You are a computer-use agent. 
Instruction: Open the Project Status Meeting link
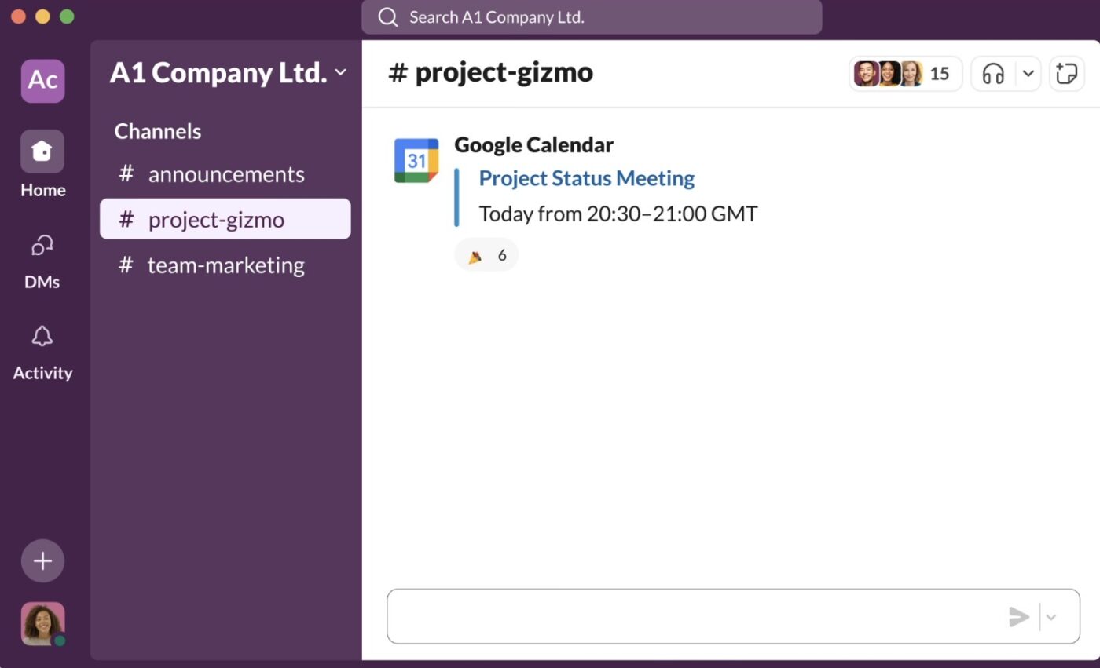(586, 178)
